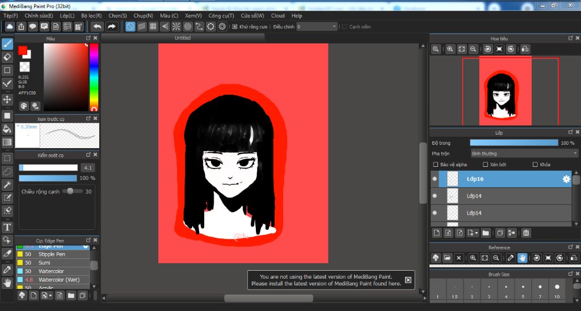Enable parallel lines snap guide
This screenshot has height=311, width=581.
[141, 26]
